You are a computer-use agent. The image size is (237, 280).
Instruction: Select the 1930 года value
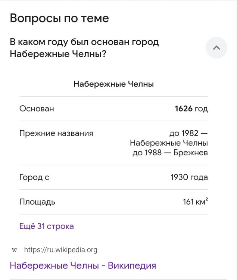point(189,177)
